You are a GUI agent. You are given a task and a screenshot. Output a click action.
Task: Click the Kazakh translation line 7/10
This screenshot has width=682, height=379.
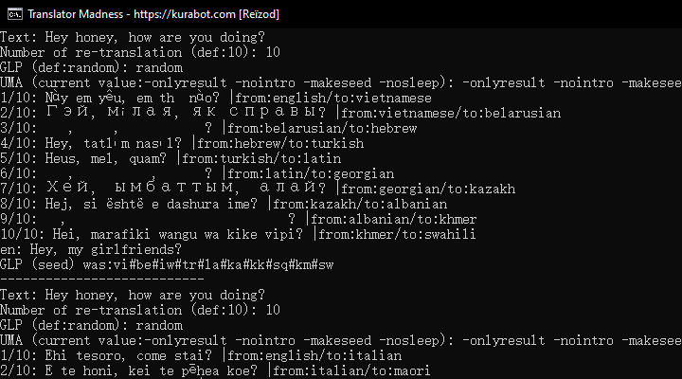[258, 189]
